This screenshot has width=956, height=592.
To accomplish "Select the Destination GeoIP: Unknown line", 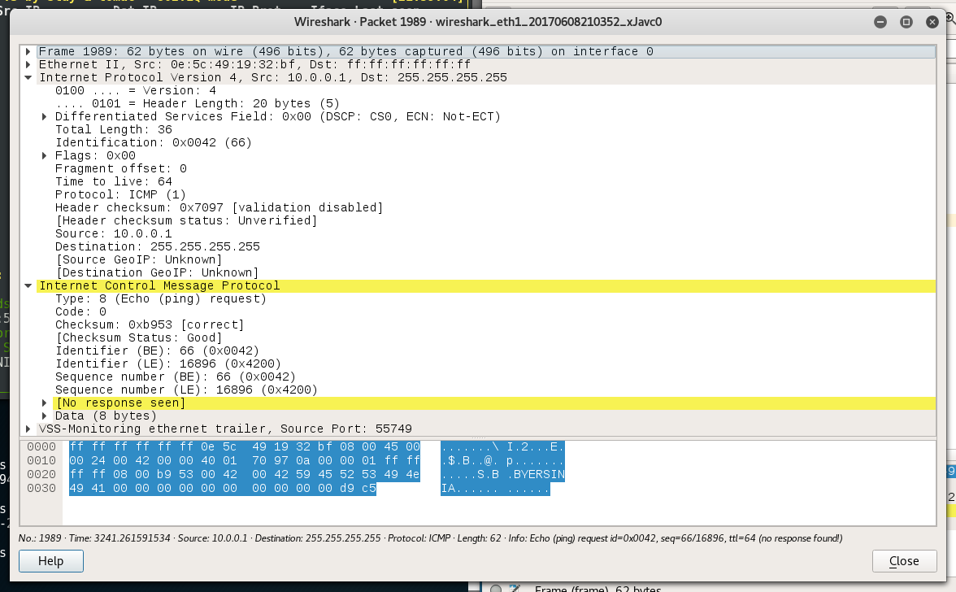I will (158, 272).
